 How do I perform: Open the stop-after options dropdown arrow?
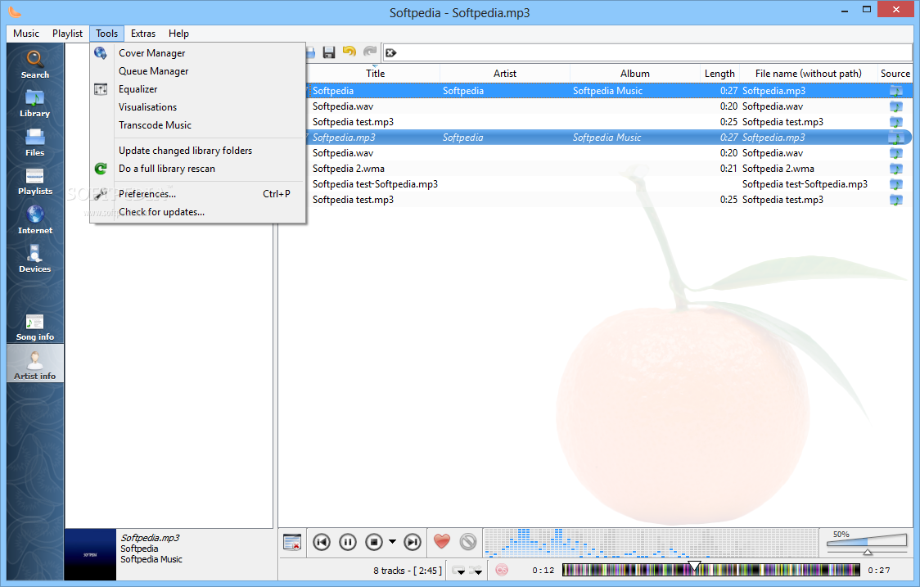393,542
